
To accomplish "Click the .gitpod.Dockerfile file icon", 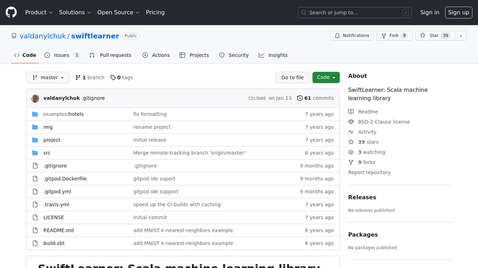I will tap(35, 178).
